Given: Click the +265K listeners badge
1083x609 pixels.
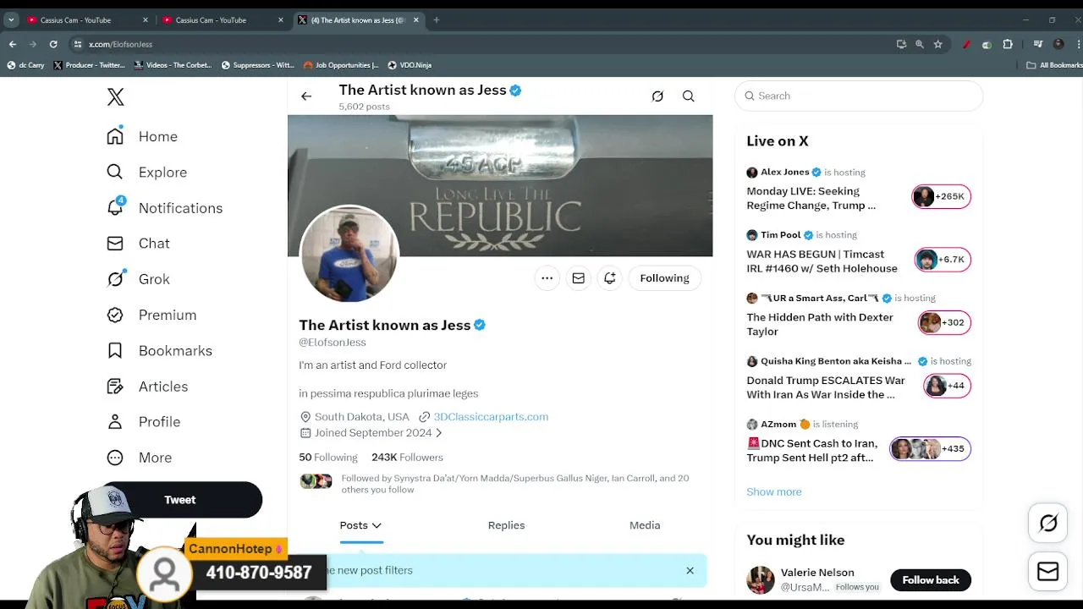Looking at the screenshot, I should pyautogui.click(x=941, y=196).
